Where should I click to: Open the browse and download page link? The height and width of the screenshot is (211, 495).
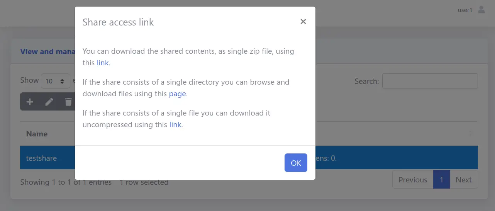click(x=177, y=94)
